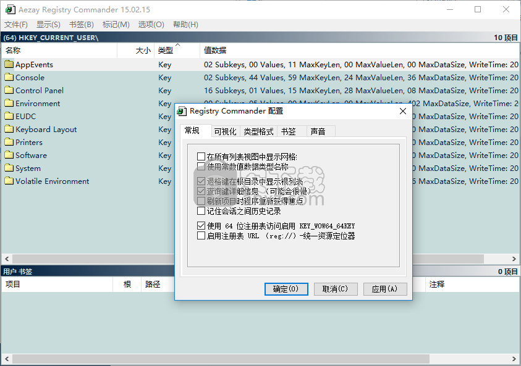The width and height of the screenshot is (521, 366).
Task: Click the 确定(O) button
Action: coord(286,289)
